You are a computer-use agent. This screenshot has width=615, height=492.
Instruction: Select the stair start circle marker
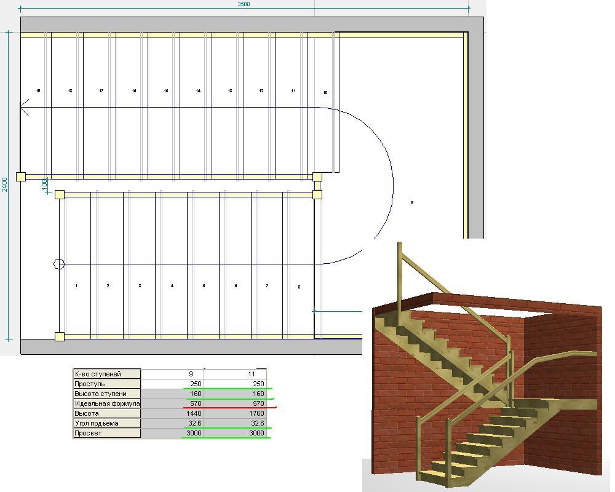[x=59, y=264]
